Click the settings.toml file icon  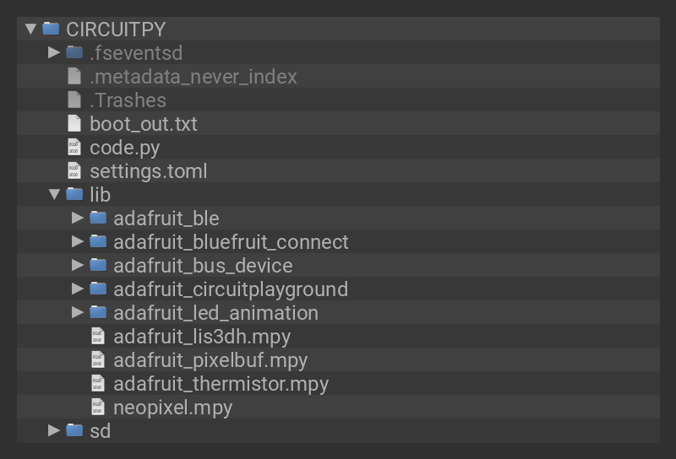point(74,170)
